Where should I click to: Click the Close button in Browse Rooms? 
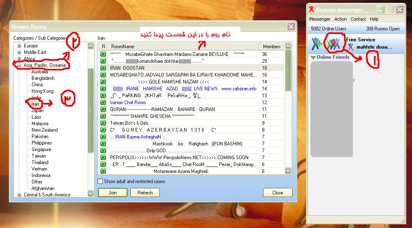click(x=278, y=192)
